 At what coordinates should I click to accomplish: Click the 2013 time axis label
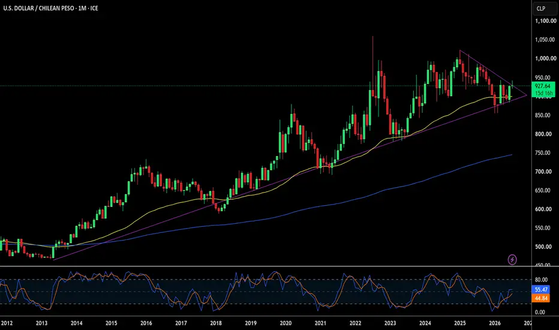[41, 323]
